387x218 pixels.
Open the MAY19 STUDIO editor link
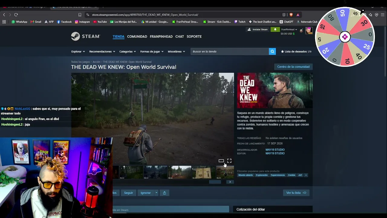[275, 154]
